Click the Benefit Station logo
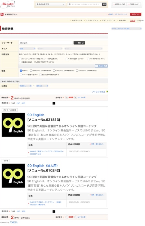 pyautogui.click(x=8, y=5)
